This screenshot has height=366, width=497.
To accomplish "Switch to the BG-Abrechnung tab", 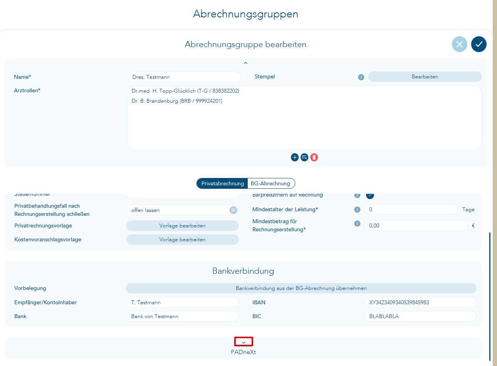I will coord(270,183).
